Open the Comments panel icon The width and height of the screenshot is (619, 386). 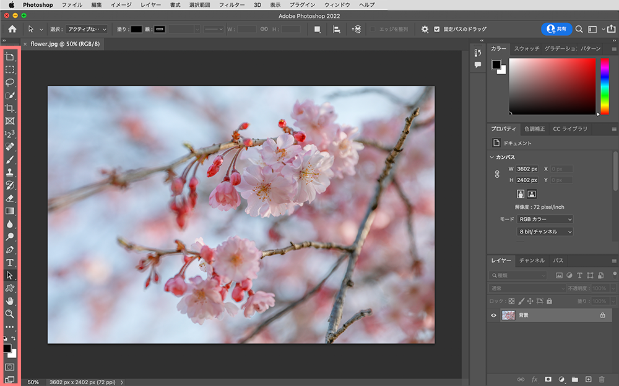(x=478, y=65)
